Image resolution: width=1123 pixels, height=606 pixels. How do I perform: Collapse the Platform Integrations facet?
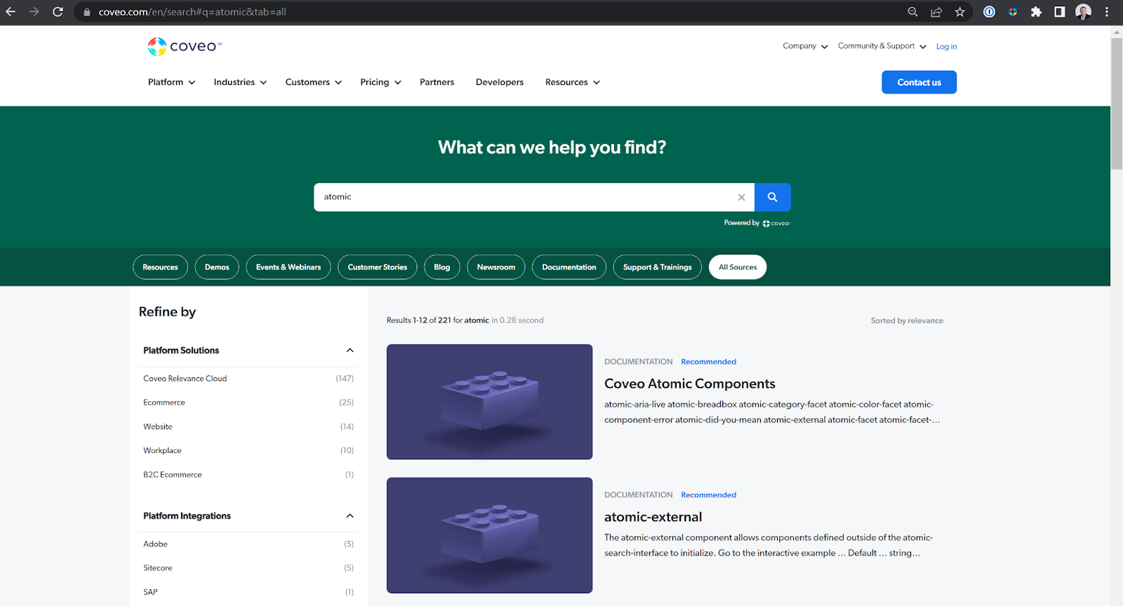[x=350, y=516]
